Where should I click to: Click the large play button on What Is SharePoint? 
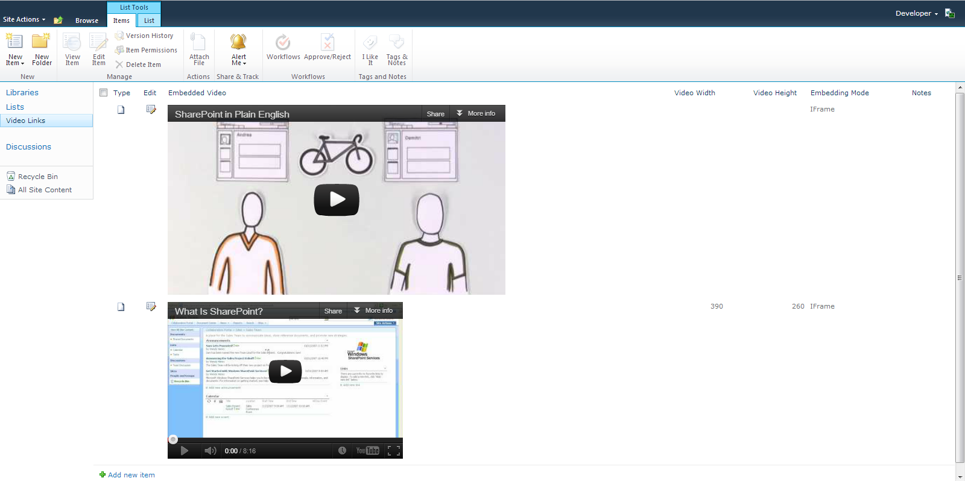(285, 371)
